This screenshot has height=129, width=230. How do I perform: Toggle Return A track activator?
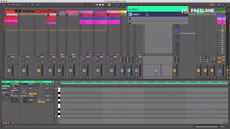pos(198,71)
